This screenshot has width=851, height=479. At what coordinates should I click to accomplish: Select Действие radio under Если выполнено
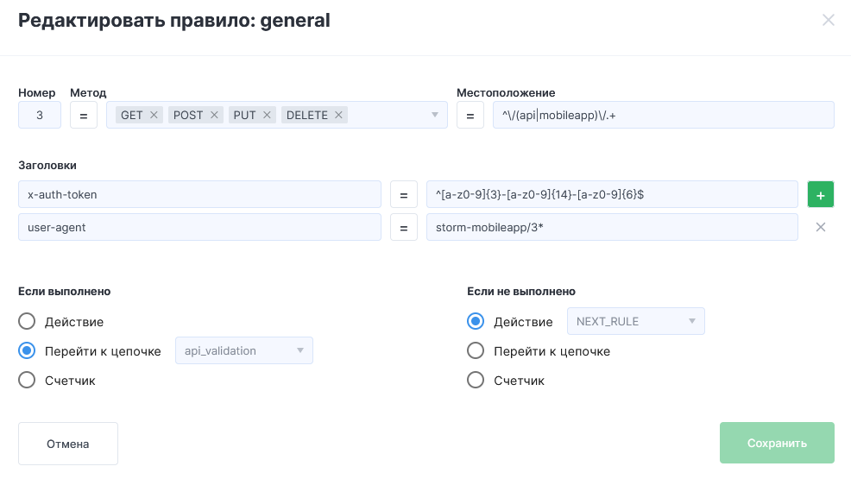(x=27, y=322)
